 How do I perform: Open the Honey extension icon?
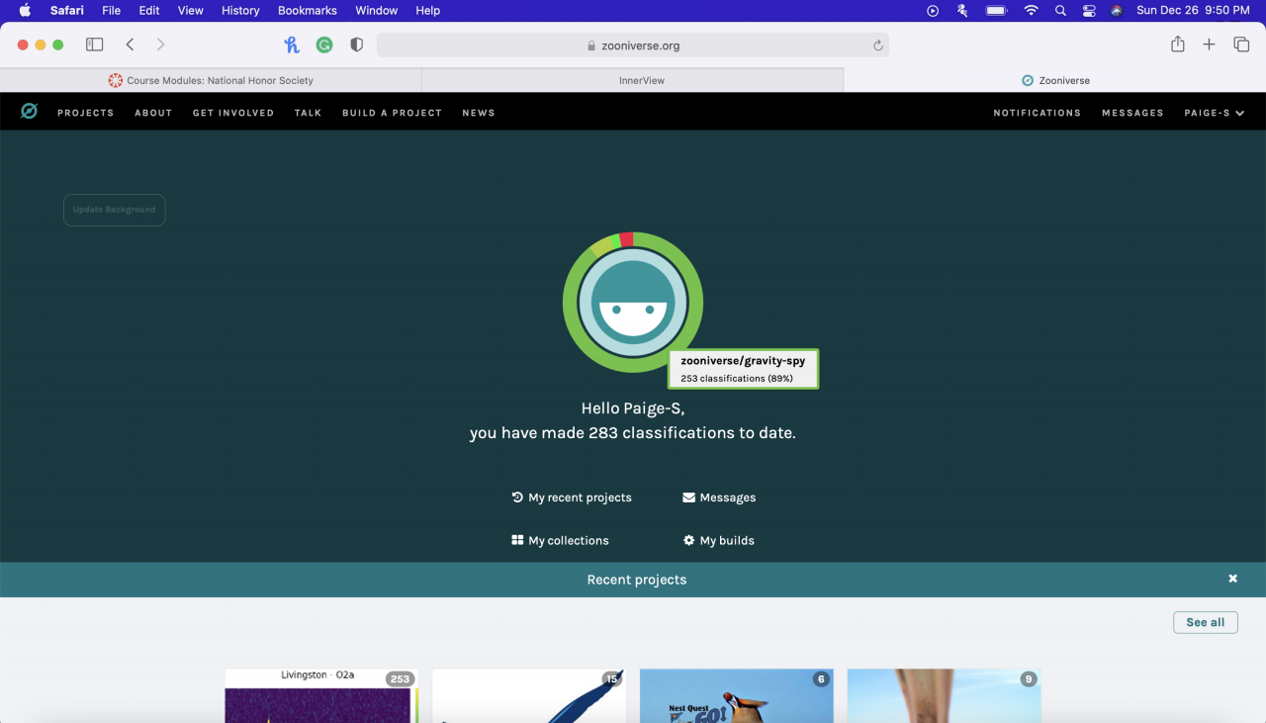pos(291,45)
